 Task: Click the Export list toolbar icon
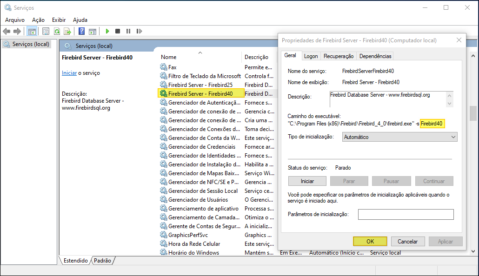67,31
